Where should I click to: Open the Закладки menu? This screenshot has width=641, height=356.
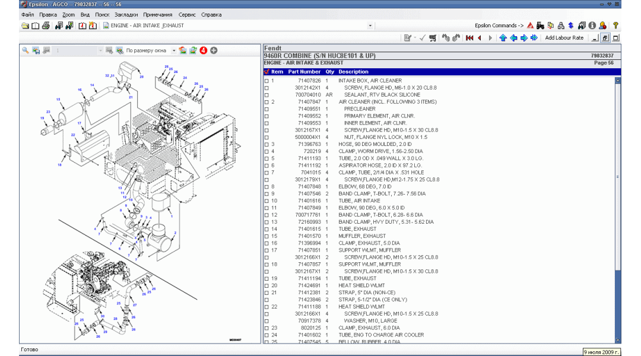(125, 14)
